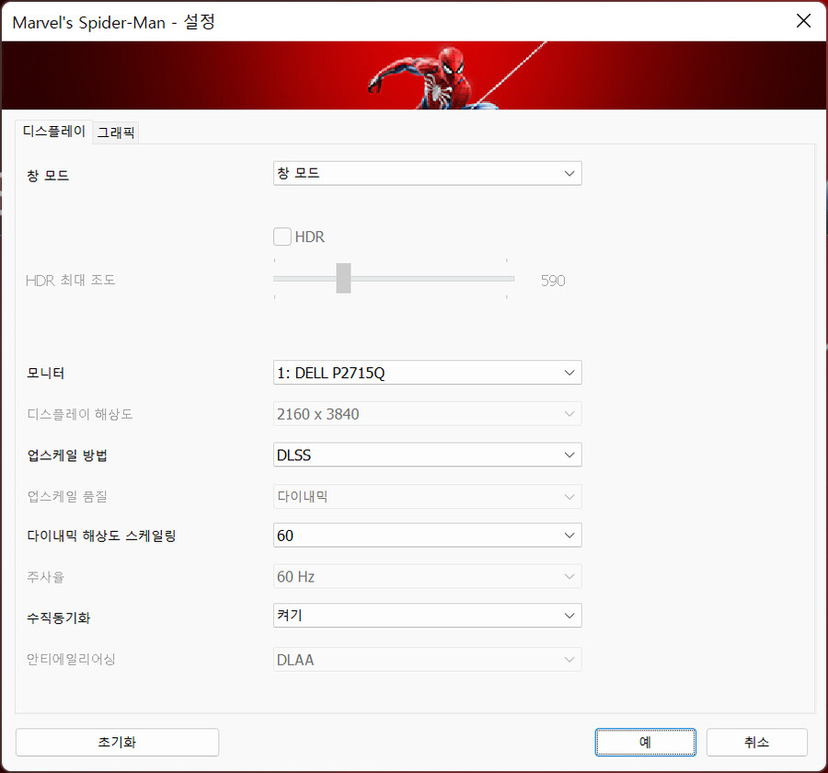The width and height of the screenshot is (828, 773).
Task: Open the 수직동기화 dropdown set to 켜기
Action: point(427,616)
